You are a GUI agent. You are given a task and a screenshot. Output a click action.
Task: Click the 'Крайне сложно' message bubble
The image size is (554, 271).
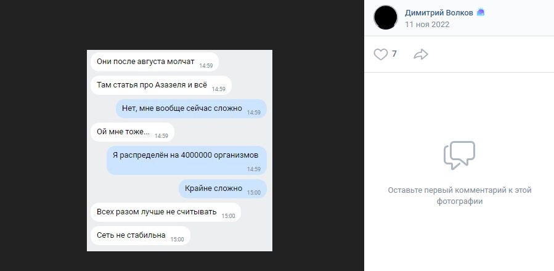[x=222, y=188]
